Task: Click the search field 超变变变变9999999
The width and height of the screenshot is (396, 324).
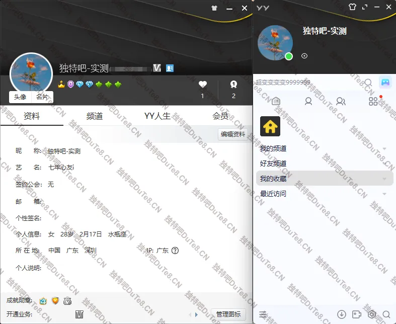Action: (308, 83)
